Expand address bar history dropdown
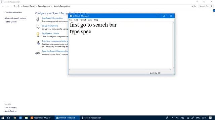Screen dimensions: 215x120 (x=192, y=6)
